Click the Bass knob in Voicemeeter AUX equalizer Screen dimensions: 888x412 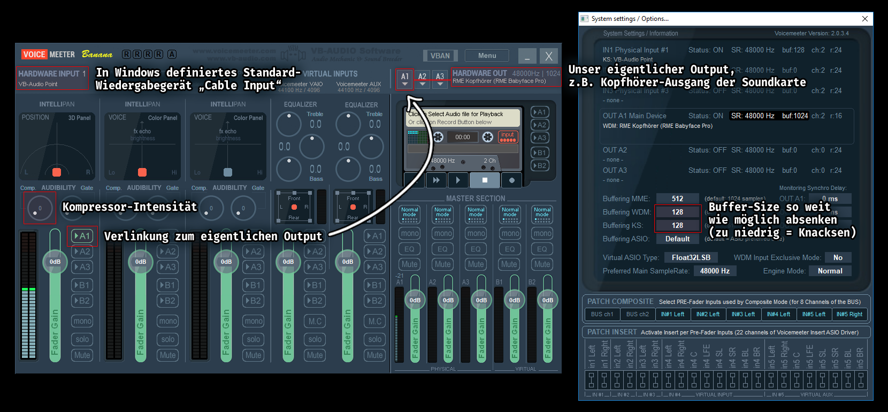[348, 169]
